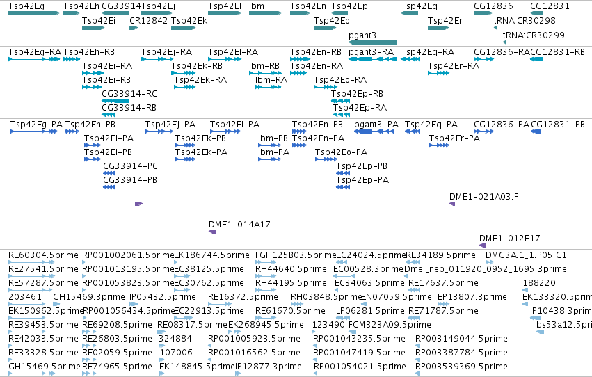The image size is (592, 377).
Task: Click protein Tsp42Eg-PA
Action: (37, 125)
